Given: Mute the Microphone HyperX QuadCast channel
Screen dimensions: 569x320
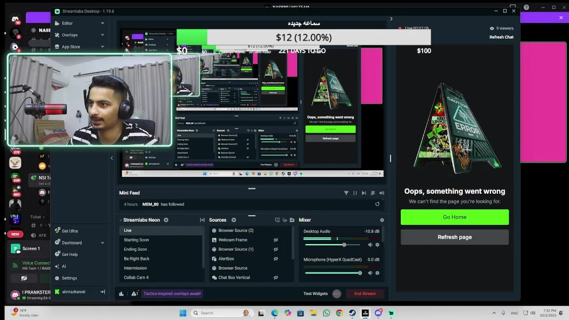Looking at the screenshot, I should [x=370, y=273].
